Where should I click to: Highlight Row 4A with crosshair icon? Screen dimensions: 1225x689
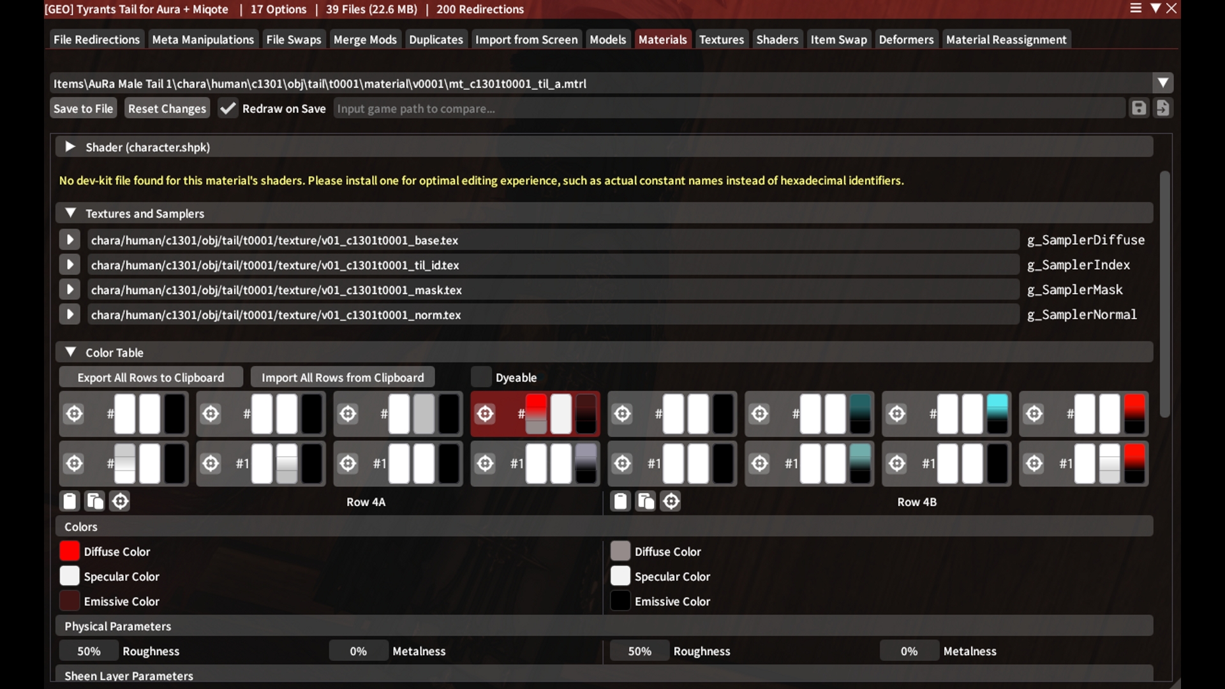(120, 501)
